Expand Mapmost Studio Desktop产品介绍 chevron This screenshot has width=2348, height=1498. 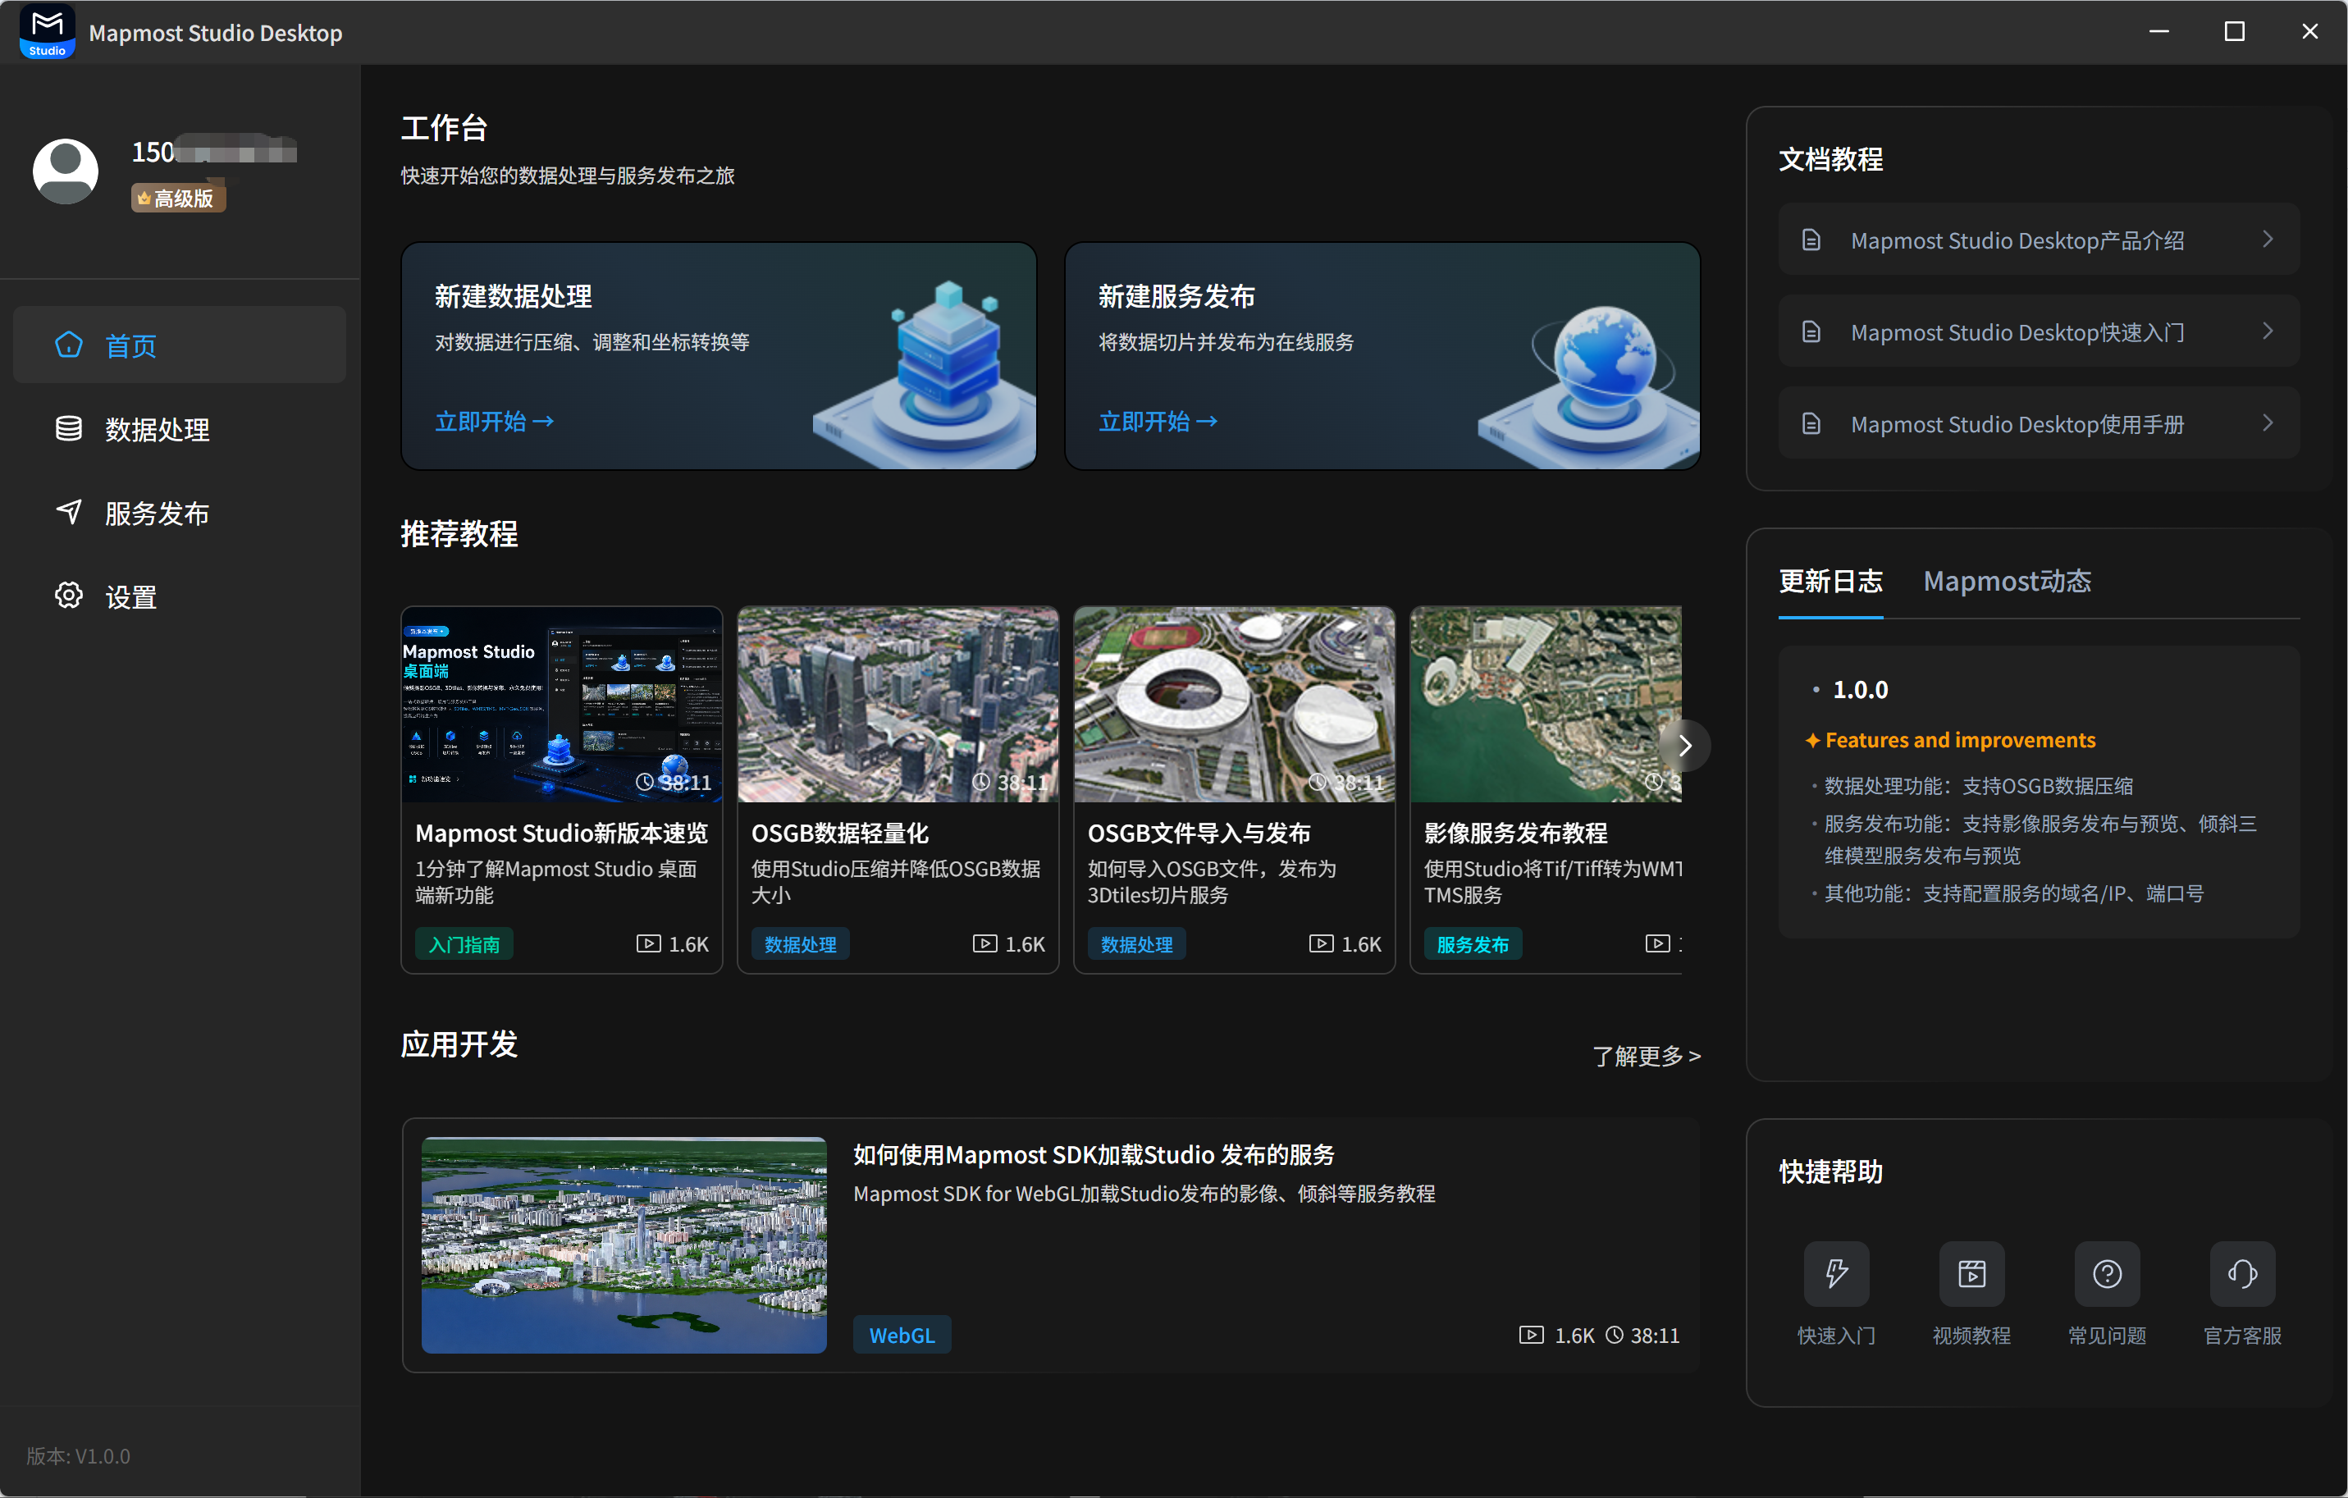(2268, 240)
